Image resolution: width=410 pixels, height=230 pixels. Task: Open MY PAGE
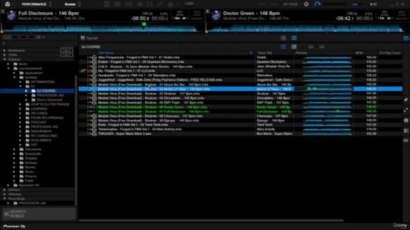[290, 4]
